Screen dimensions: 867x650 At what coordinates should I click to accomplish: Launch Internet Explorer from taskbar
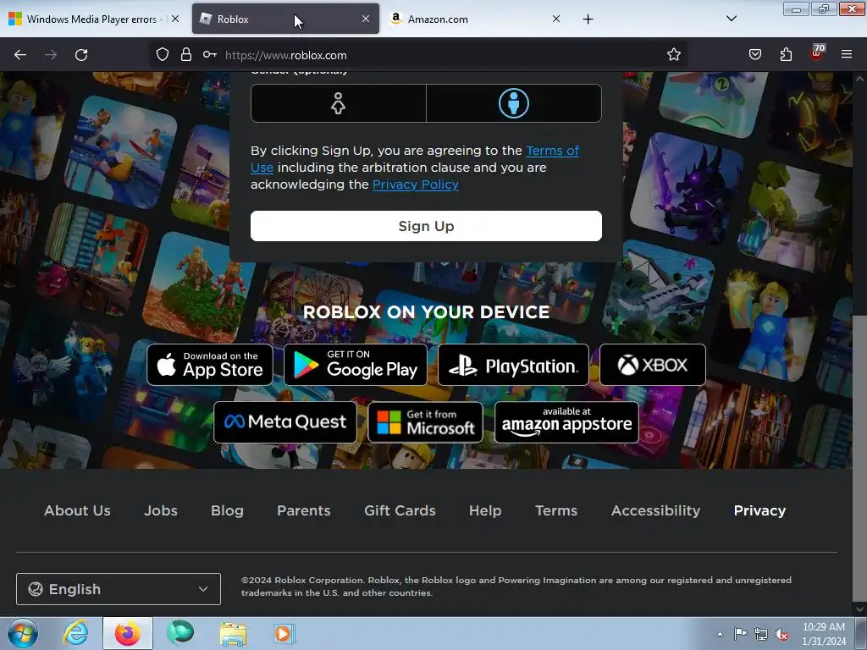click(x=75, y=633)
